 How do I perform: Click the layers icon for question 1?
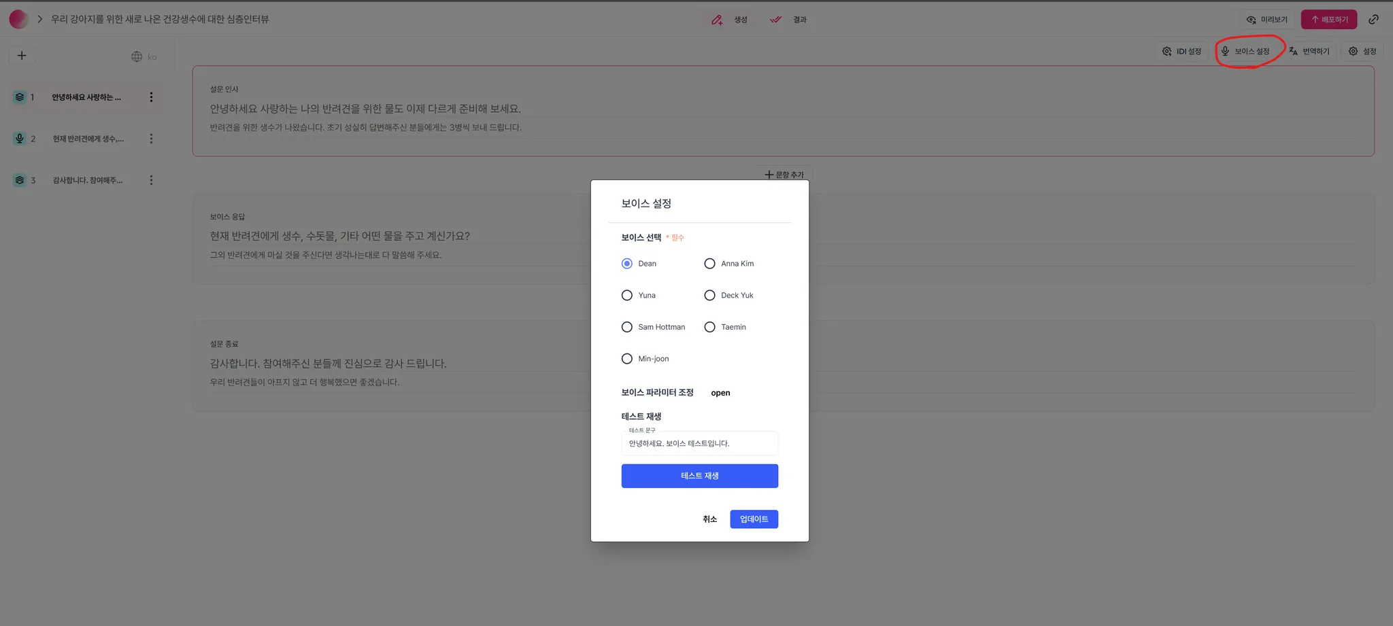(x=20, y=97)
